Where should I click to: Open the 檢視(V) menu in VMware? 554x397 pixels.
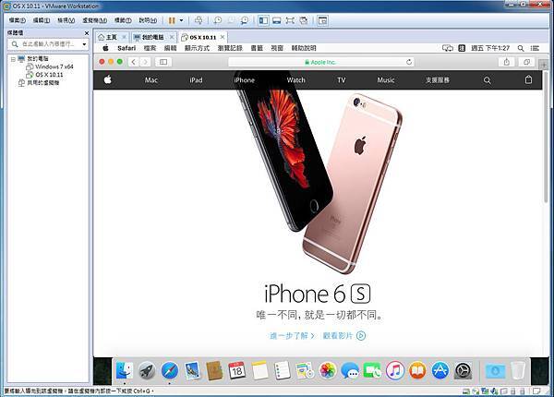[x=66, y=20]
